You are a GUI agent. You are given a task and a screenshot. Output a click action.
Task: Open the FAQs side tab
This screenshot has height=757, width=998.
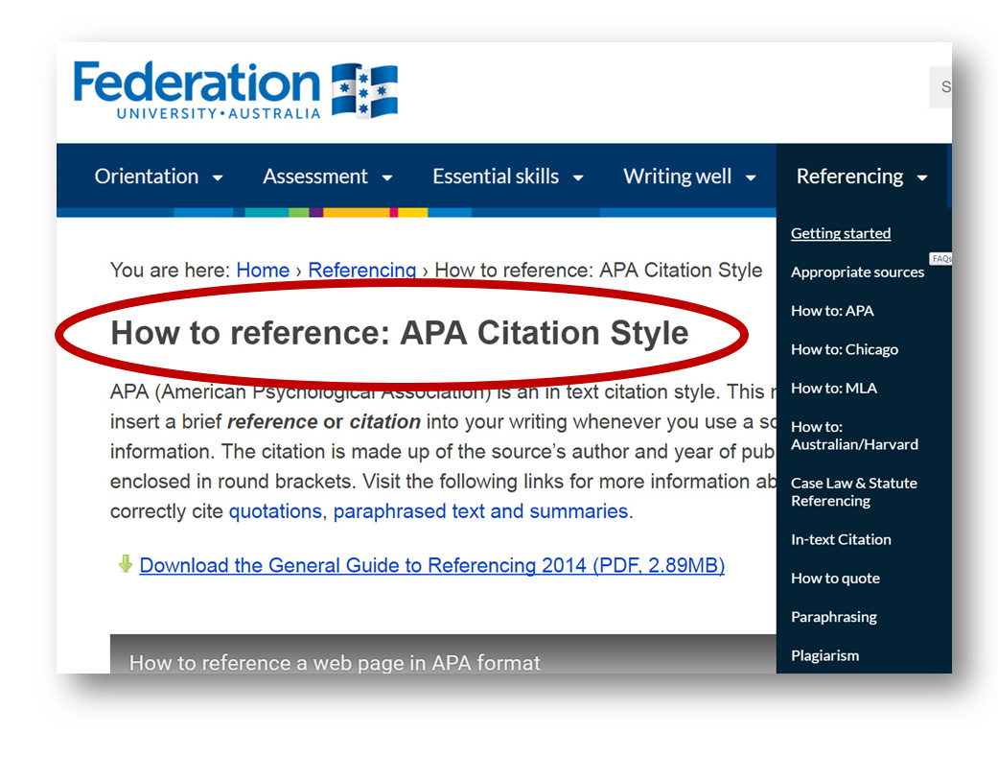coord(940,258)
